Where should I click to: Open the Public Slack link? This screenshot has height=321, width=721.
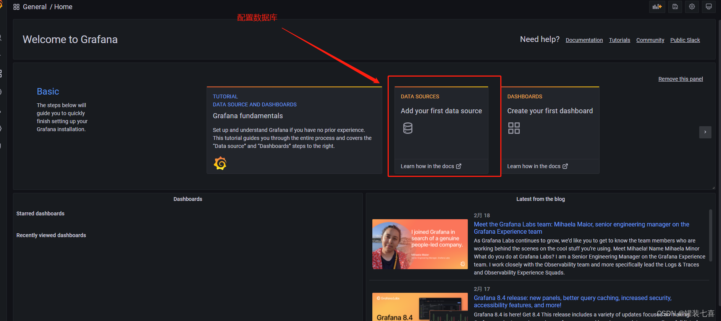click(x=685, y=40)
